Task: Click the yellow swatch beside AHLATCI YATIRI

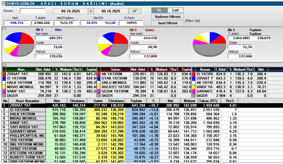Action: point(99,87)
